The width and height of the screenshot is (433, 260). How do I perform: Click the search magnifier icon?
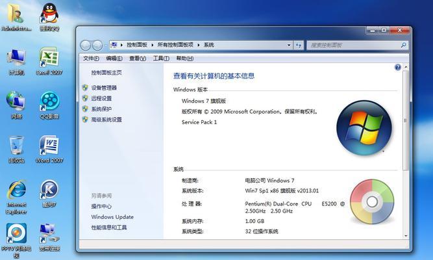[403, 45]
